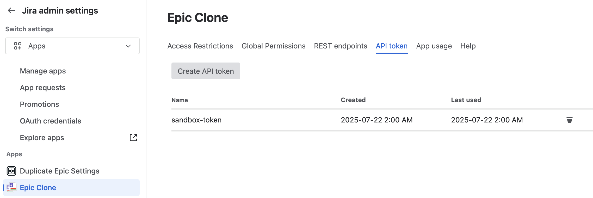Click the external link icon next to Explore apps
This screenshot has height=198, width=593.
tap(133, 138)
